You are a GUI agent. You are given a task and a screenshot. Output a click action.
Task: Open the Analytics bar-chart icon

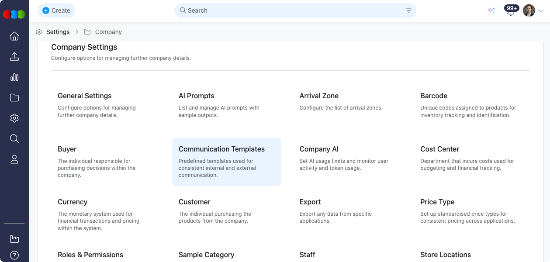pos(14,77)
